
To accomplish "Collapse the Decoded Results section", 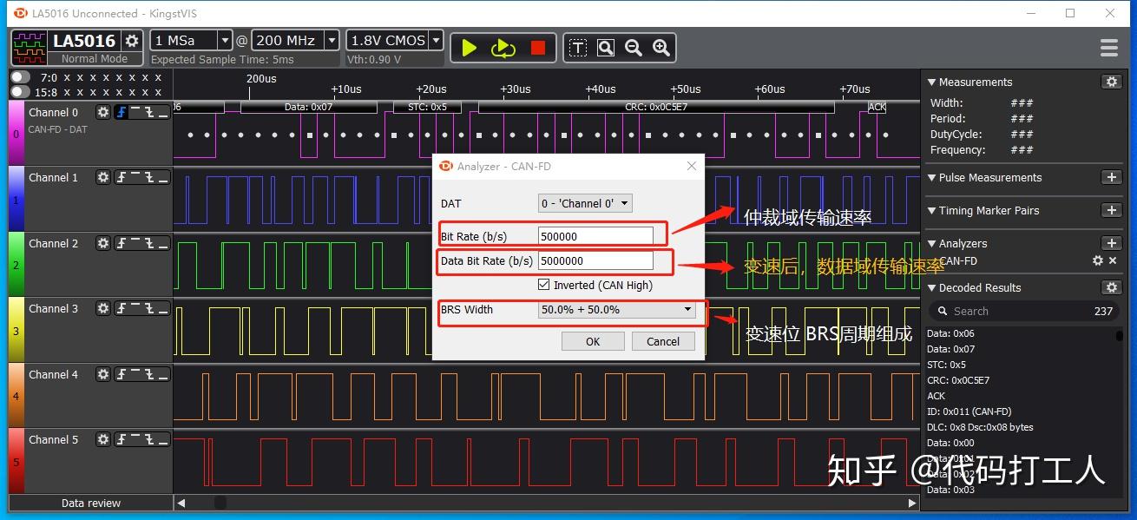I will pos(932,287).
